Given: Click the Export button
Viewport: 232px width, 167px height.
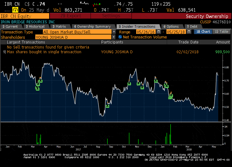Looking at the screenshot, I should coord(70,16).
